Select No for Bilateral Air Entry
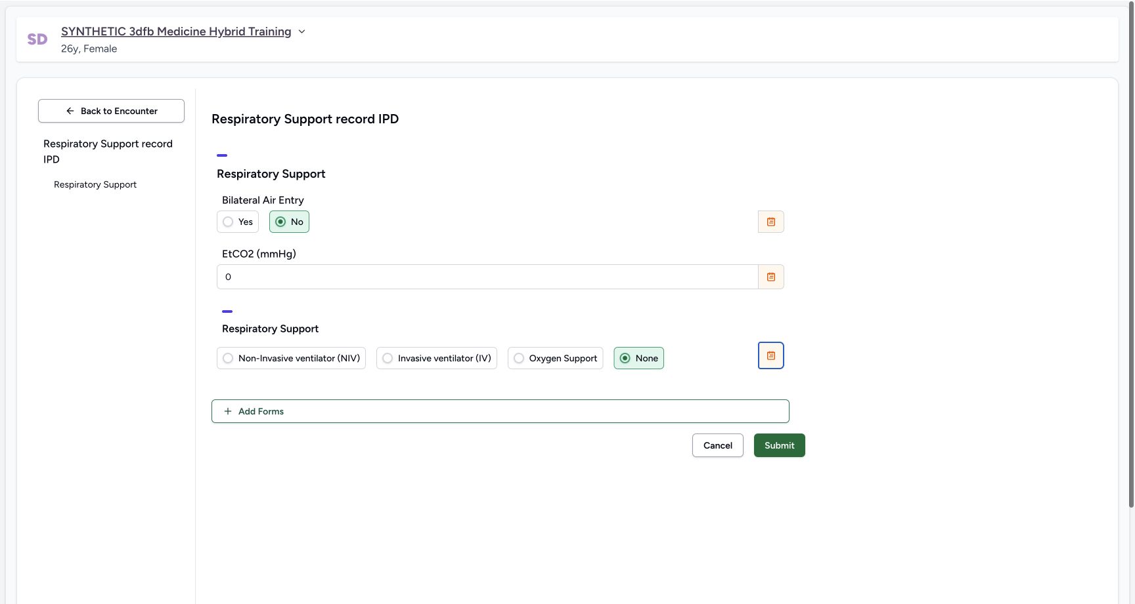1135x604 pixels. [x=289, y=222]
